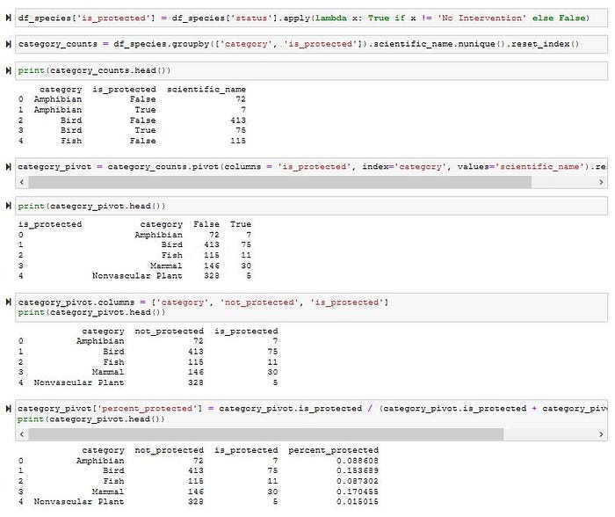Click right scroll arrow in percent_protected cell
This screenshot has width=615, height=517.
click(x=601, y=434)
